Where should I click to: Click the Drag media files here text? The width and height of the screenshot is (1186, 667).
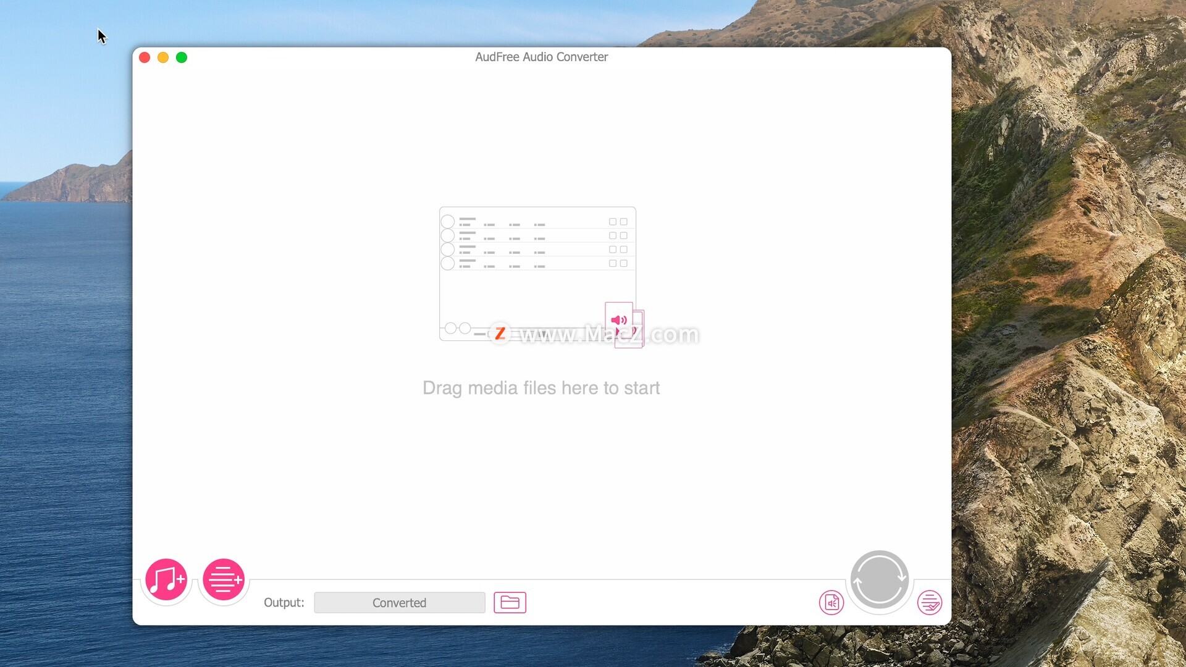[541, 388]
